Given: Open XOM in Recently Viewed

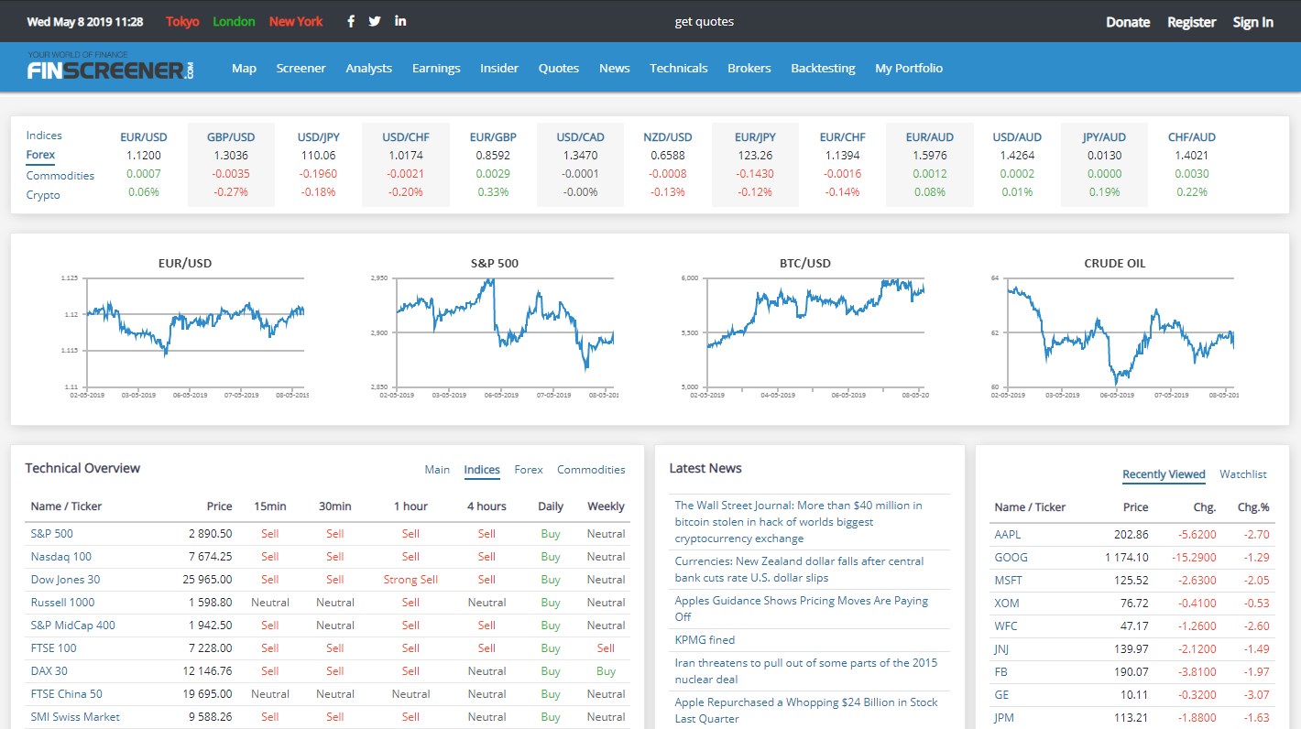Looking at the screenshot, I should [1007, 603].
